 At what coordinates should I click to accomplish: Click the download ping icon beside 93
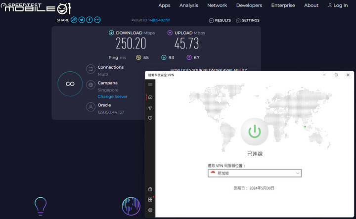point(164,57)
